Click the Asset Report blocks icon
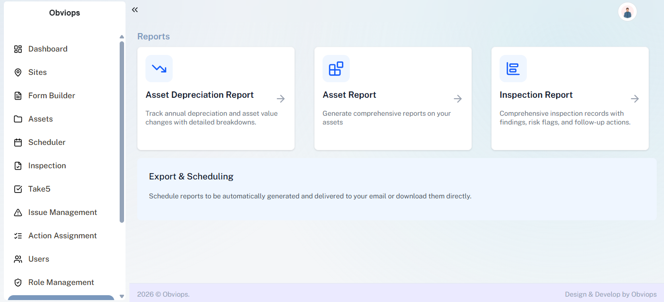This screenshot has width=664, height=302. click(336, 69)
